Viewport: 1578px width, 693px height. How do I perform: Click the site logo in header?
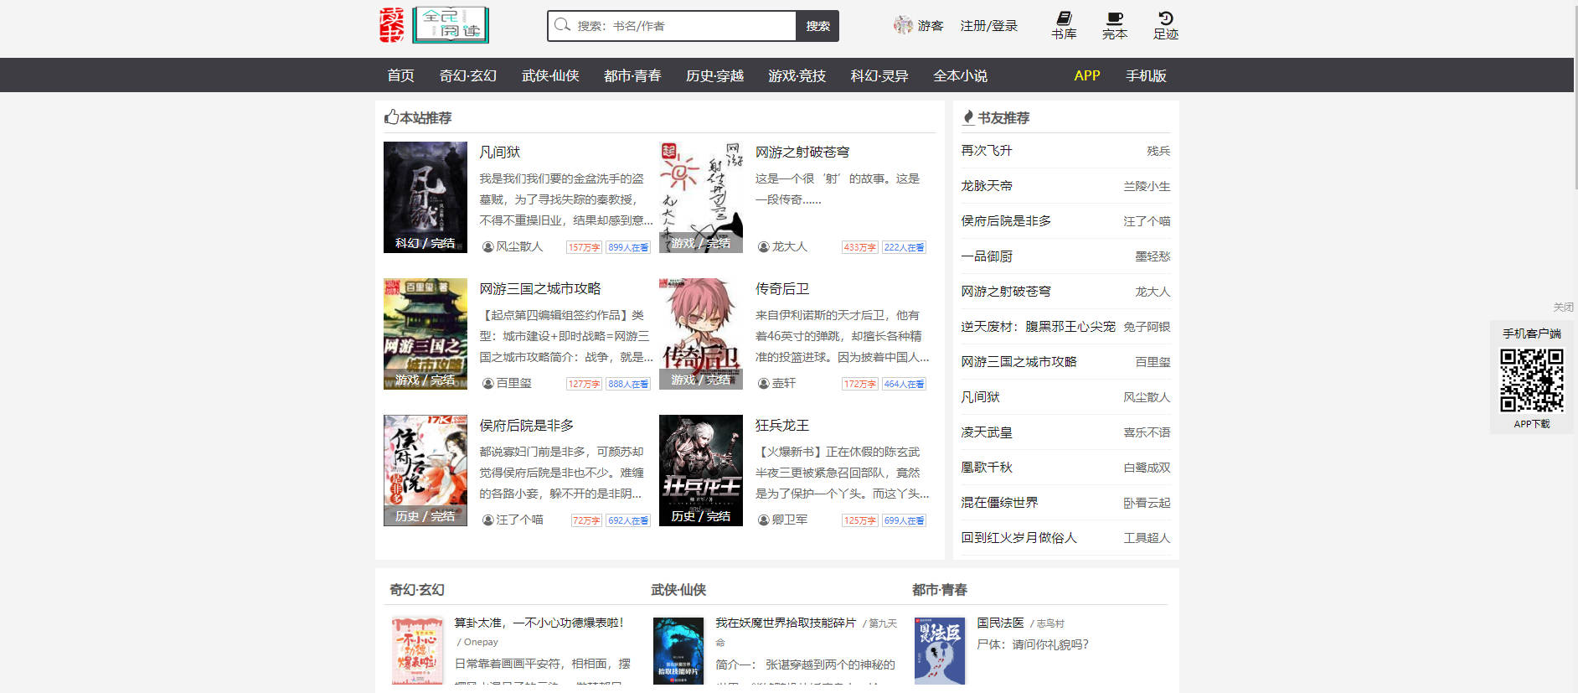point(434,25)
